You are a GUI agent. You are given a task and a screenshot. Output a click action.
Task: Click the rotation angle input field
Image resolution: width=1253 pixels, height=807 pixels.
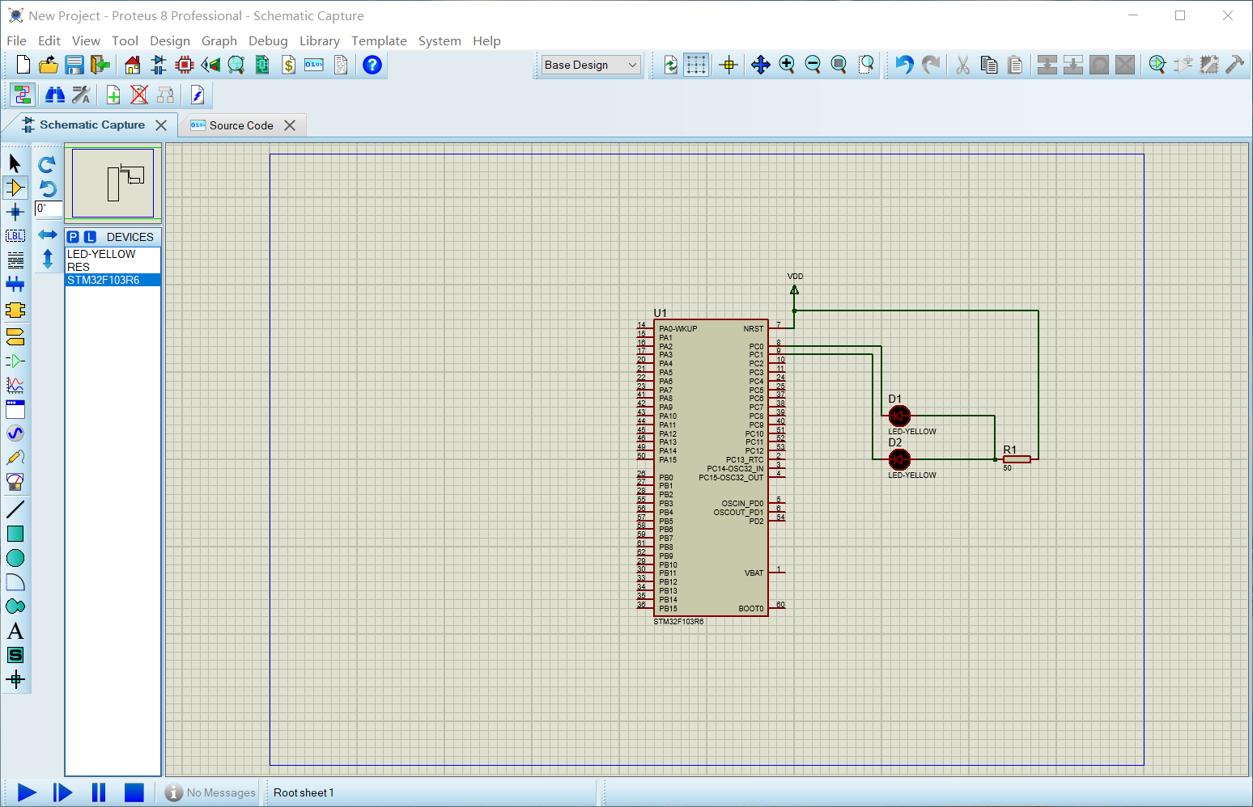tap(48, 209)
